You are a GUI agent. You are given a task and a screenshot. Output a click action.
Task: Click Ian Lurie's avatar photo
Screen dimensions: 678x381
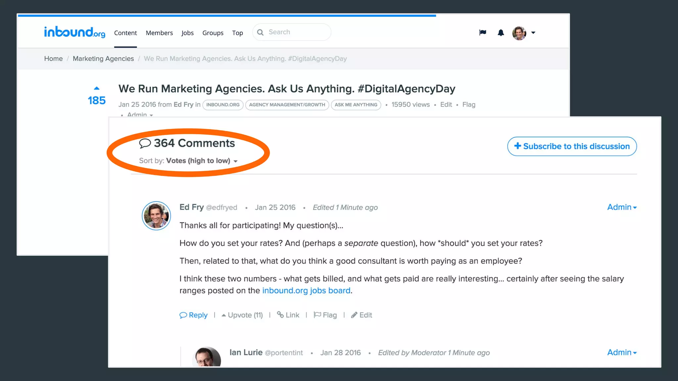(207, 357)
